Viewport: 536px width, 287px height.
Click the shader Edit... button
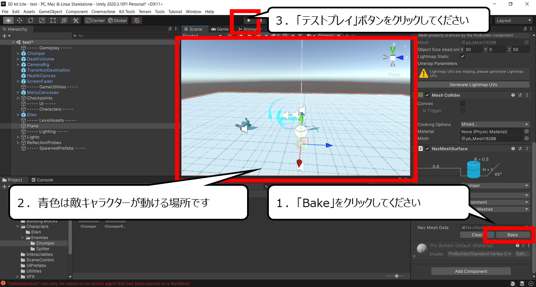(522, 254)
